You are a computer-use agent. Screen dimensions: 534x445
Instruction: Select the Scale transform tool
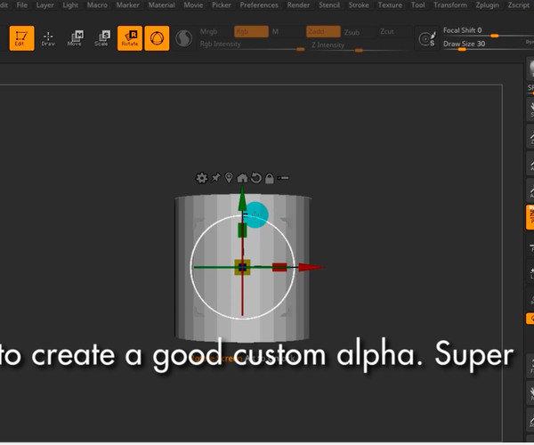click(102, 38)
